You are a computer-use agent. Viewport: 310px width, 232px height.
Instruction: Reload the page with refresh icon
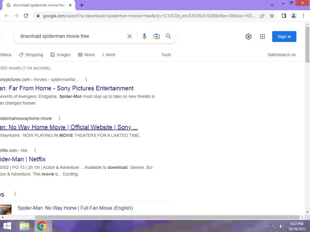tap(26, 16)
